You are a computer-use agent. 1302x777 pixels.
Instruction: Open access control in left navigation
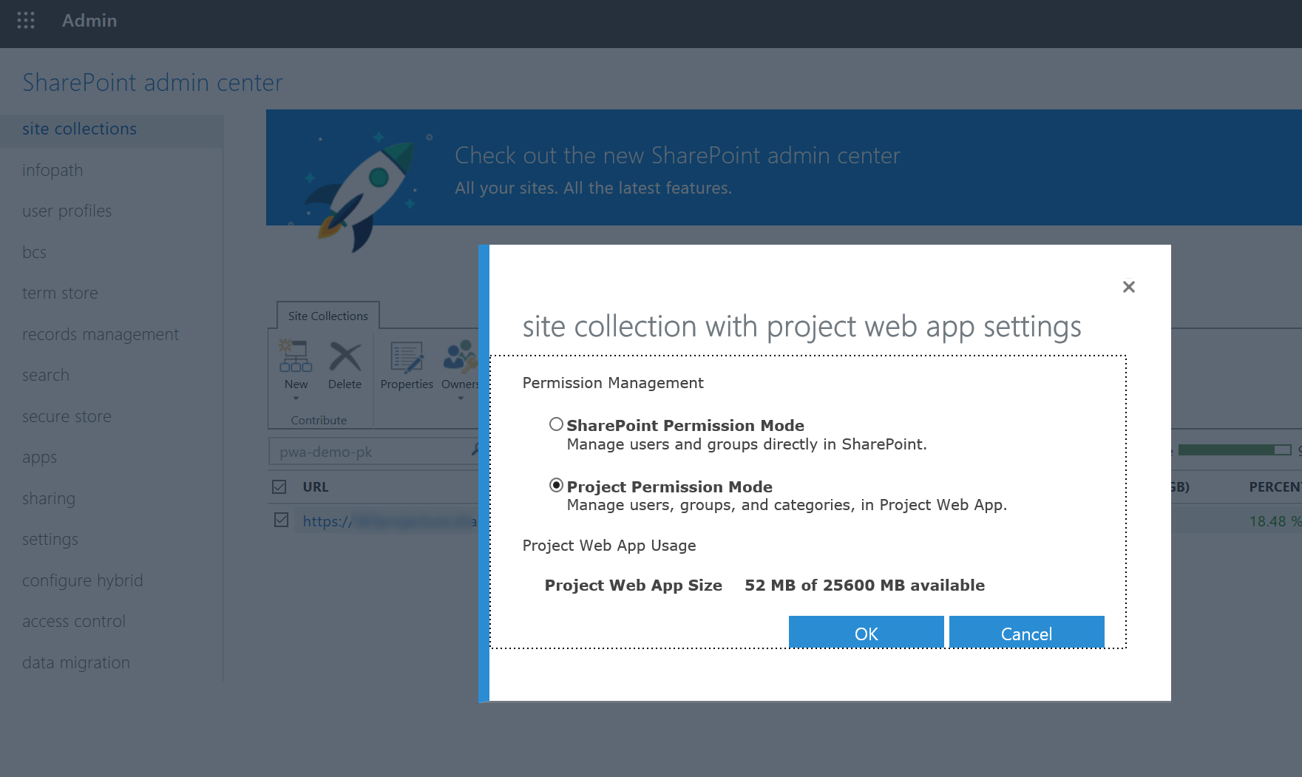[x=74, y=621]
